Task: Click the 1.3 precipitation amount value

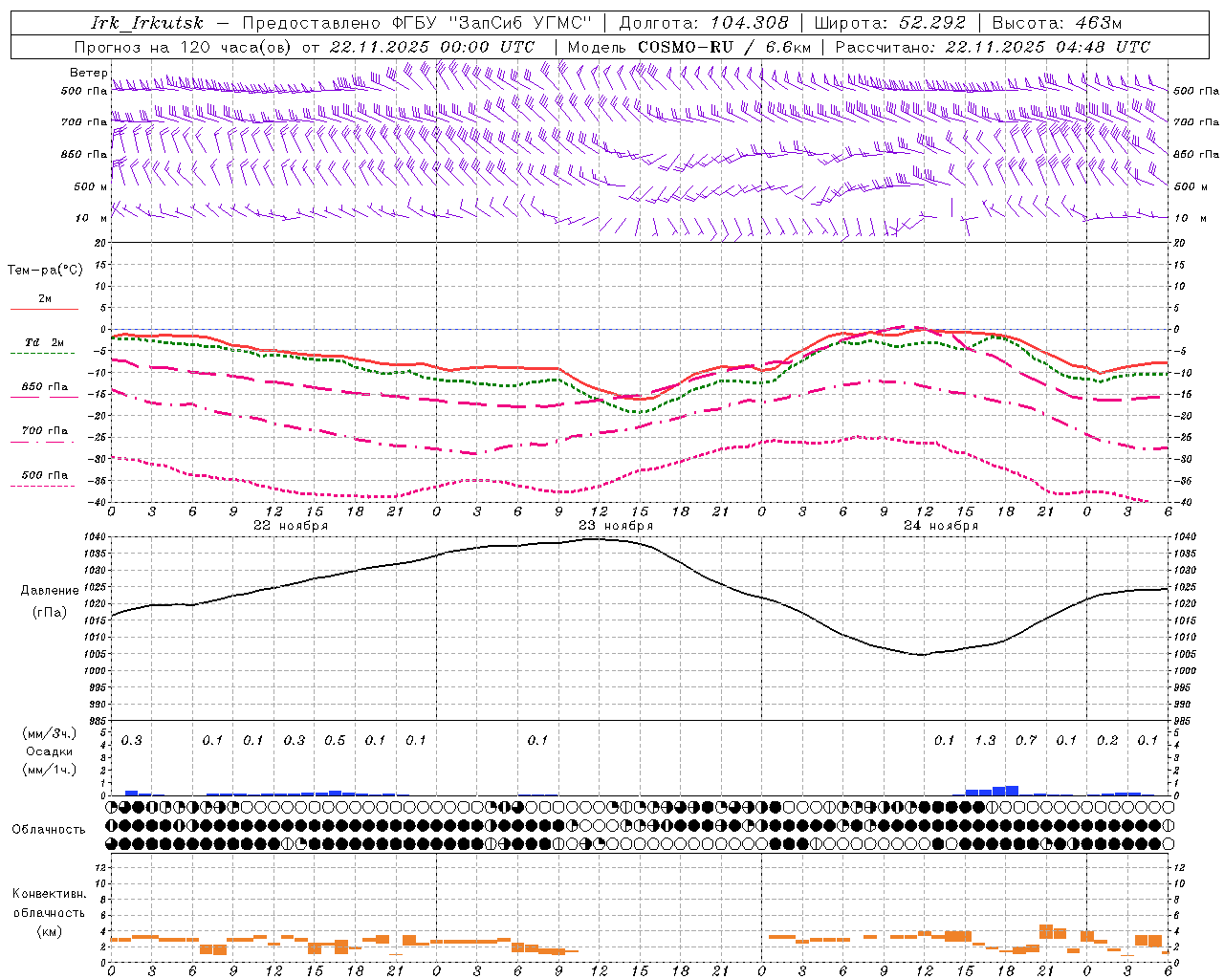Action: [985, 740]
